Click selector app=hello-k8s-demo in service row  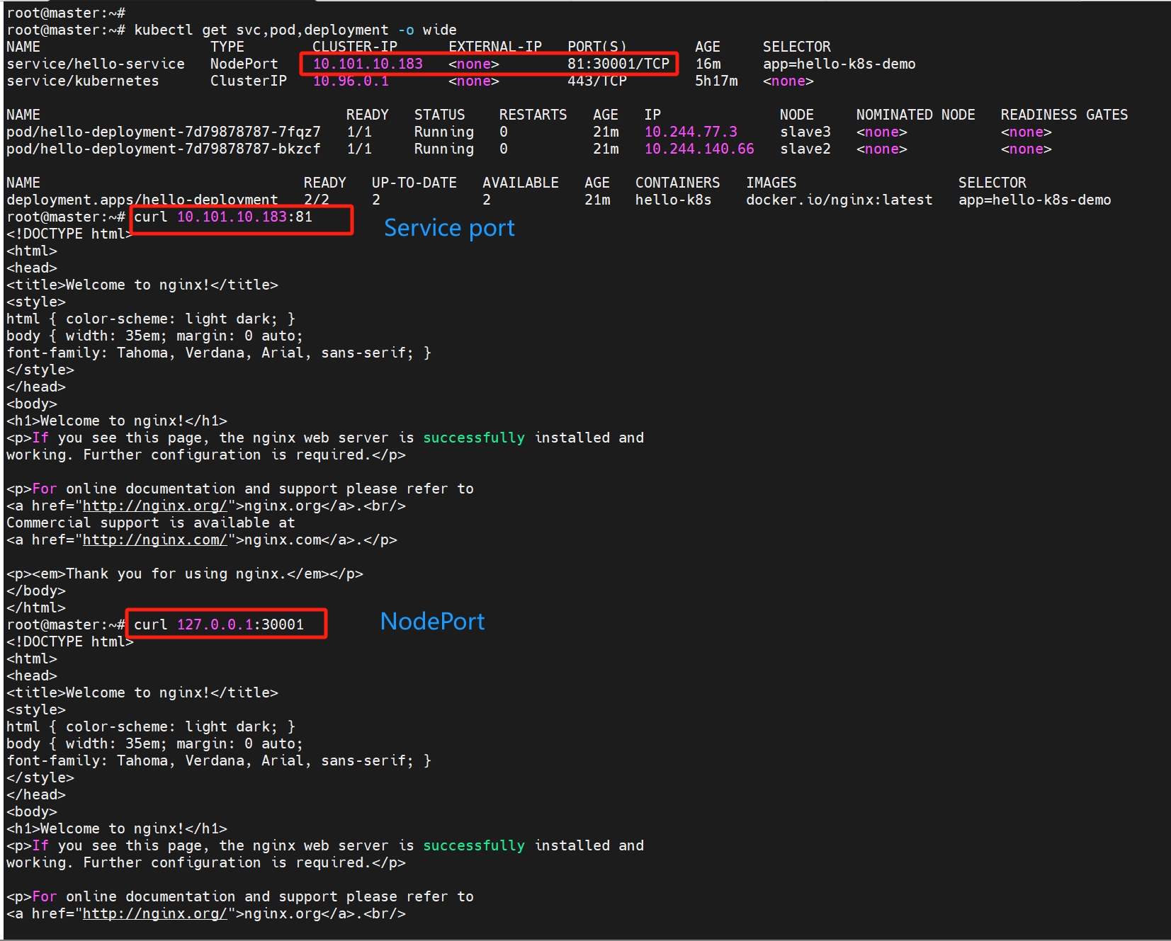839,64
